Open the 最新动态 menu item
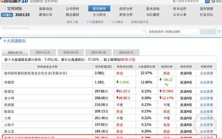Viewport: 222px width, 138px height. tap(46, 9)
